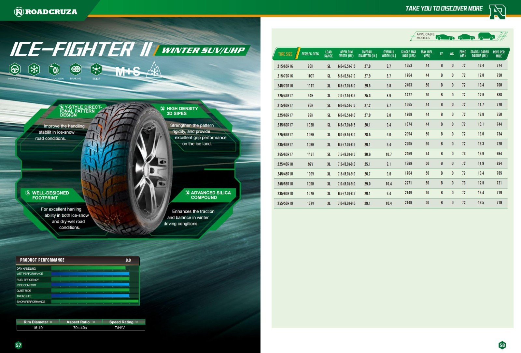Click the Snow Performance rating bar

click(x=95, y=302)
